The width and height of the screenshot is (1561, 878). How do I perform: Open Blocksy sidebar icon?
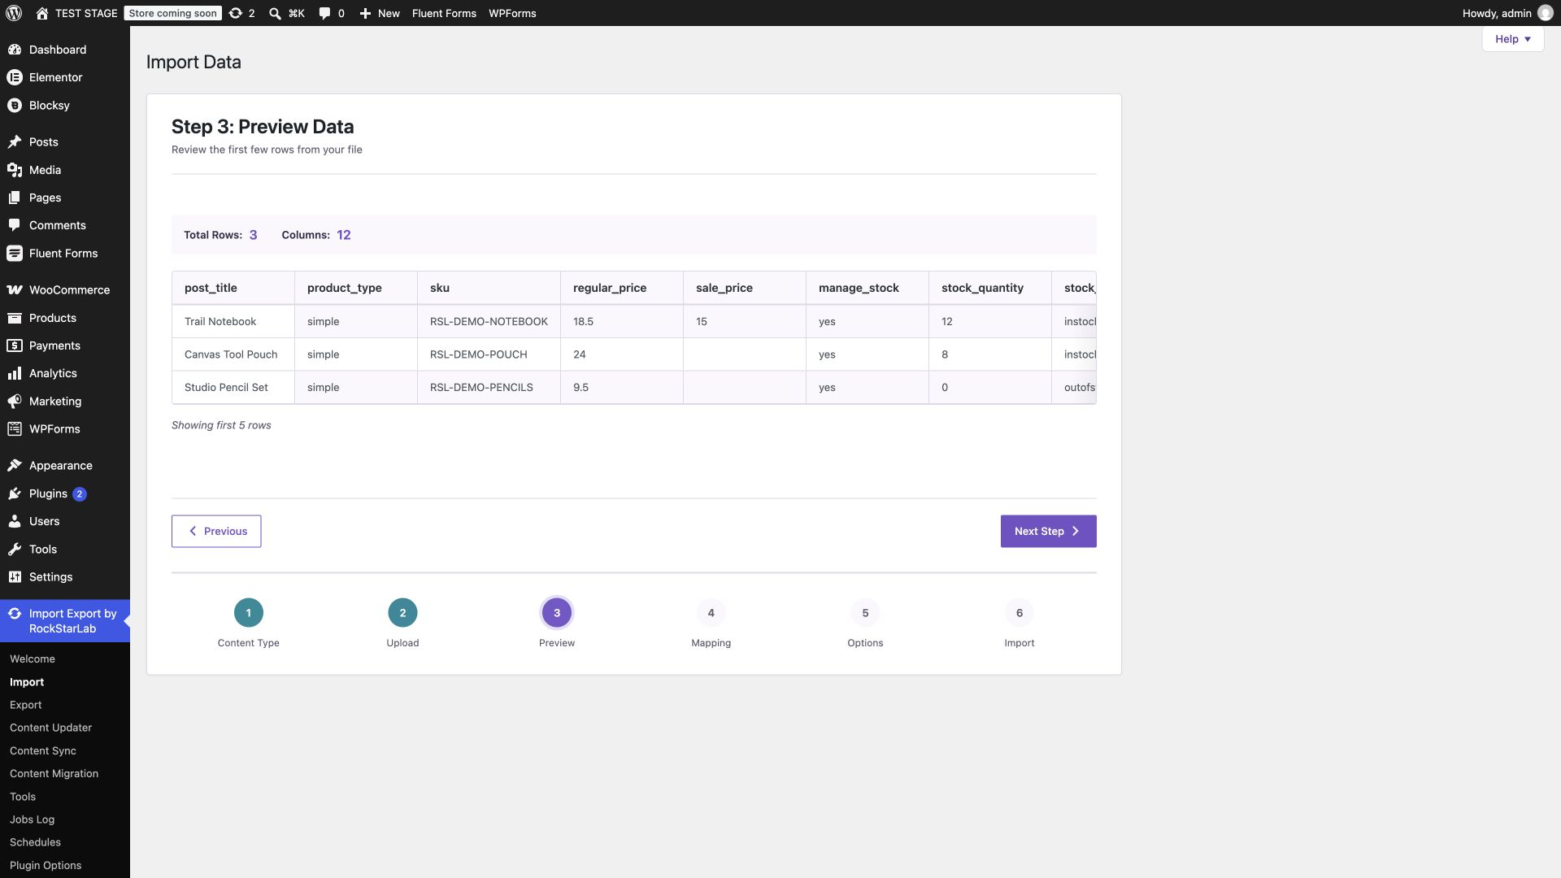click(14, 105)
